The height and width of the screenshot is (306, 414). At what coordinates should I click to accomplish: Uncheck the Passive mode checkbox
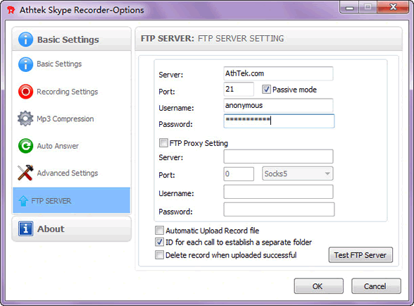(x=266, y=90)
